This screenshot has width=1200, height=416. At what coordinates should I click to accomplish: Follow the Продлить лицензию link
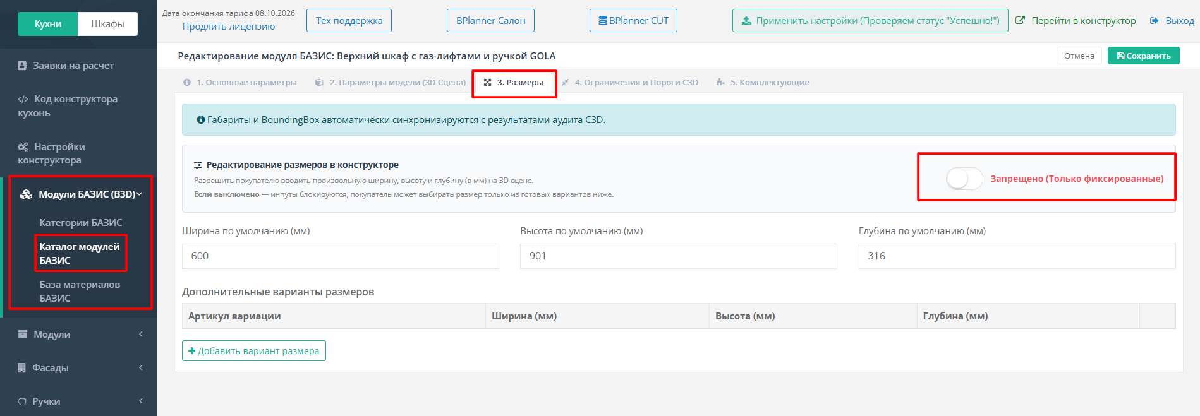tap(229, 27)
